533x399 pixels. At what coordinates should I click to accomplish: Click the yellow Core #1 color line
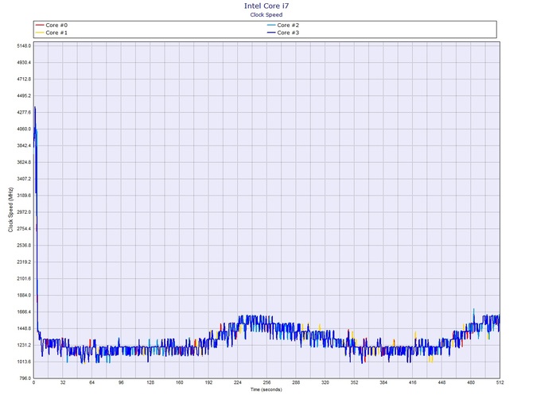tap(40, 33)
